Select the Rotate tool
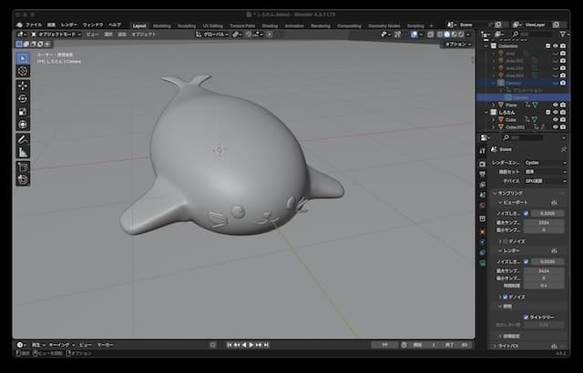The image size is (583, 373). point(23,99)
